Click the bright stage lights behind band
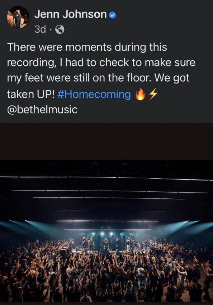213x305 pixels. 103,234
